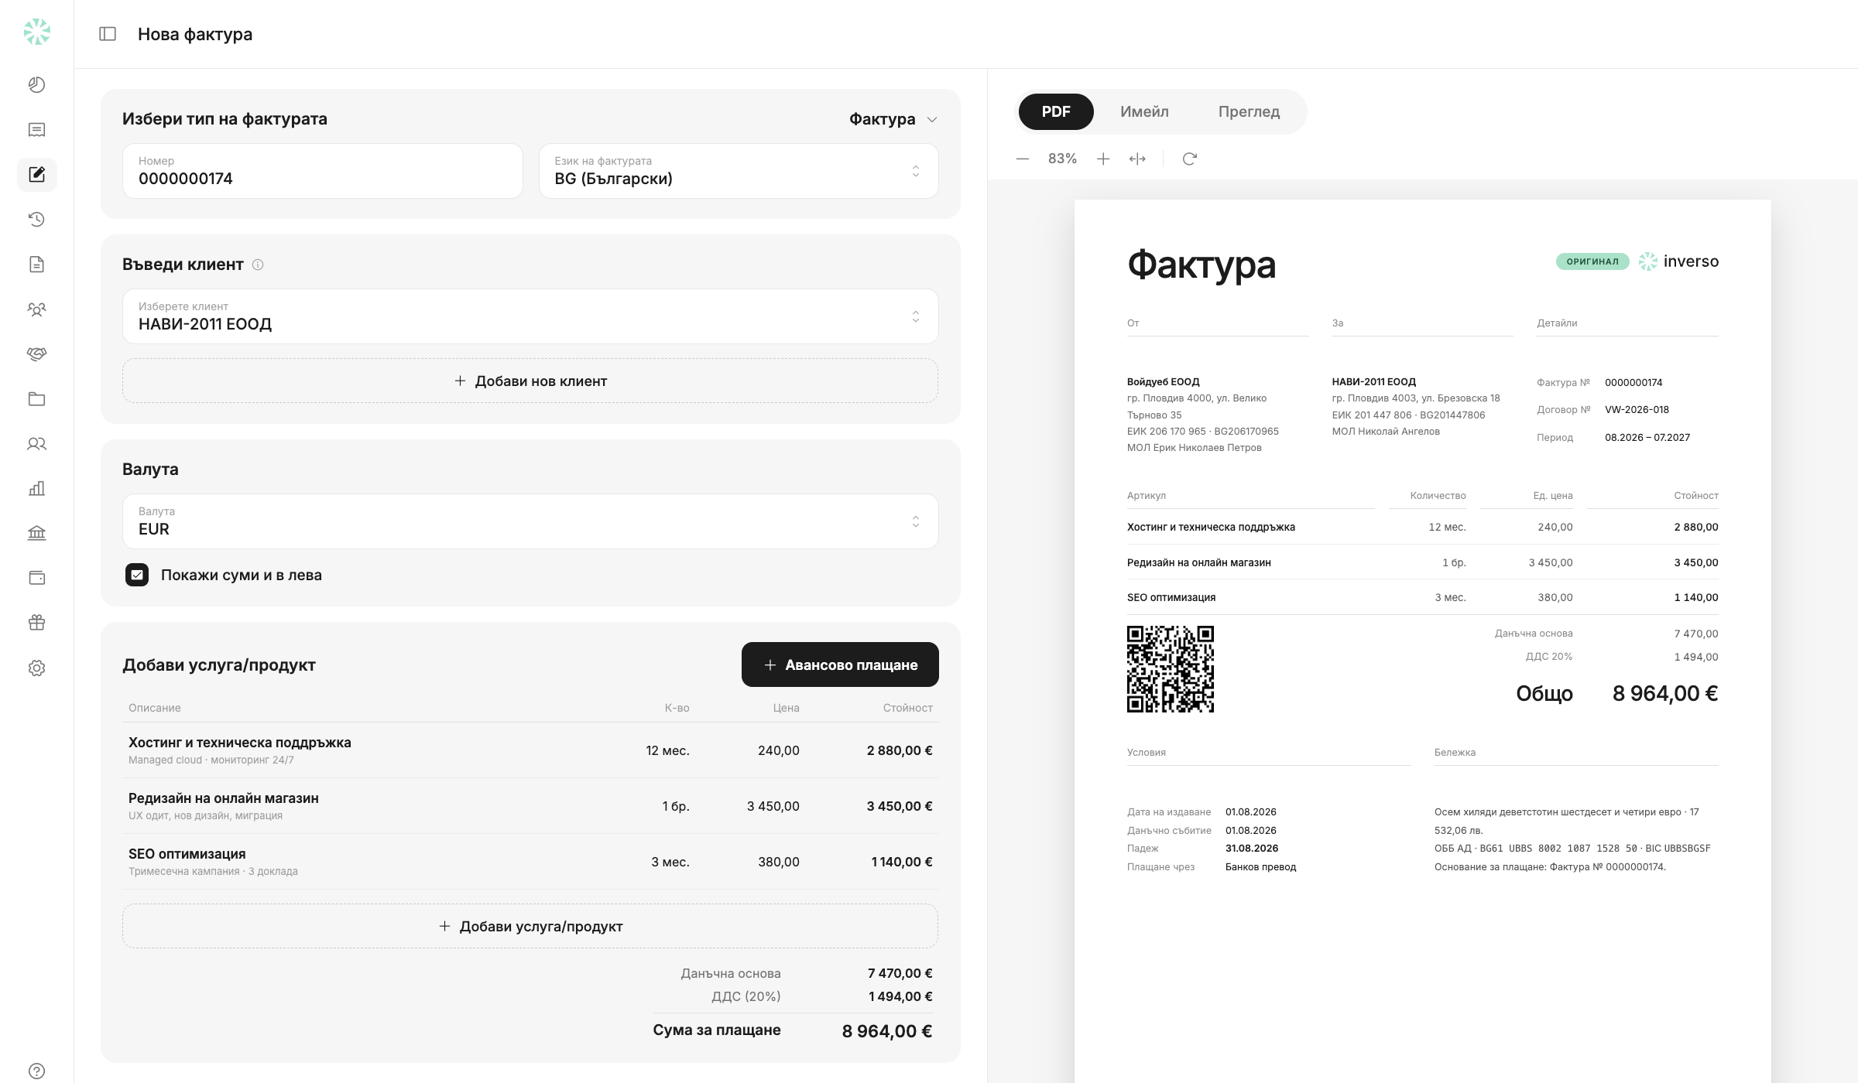
Task: Click Добави нов клиент button
Action: point(530,381)
